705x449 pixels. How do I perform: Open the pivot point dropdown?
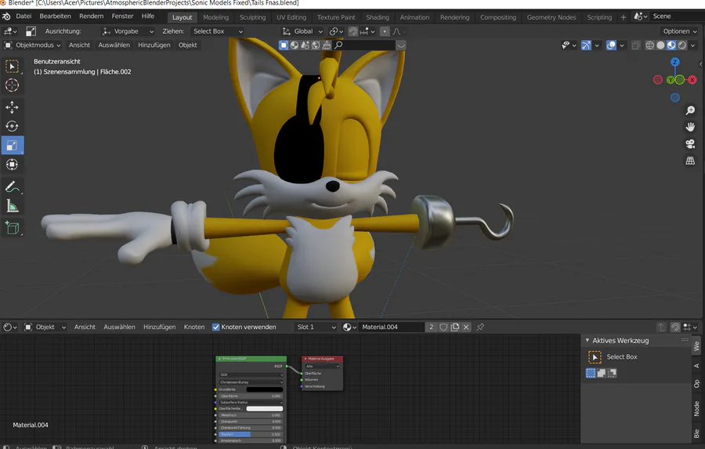click(x=336, y=31)
